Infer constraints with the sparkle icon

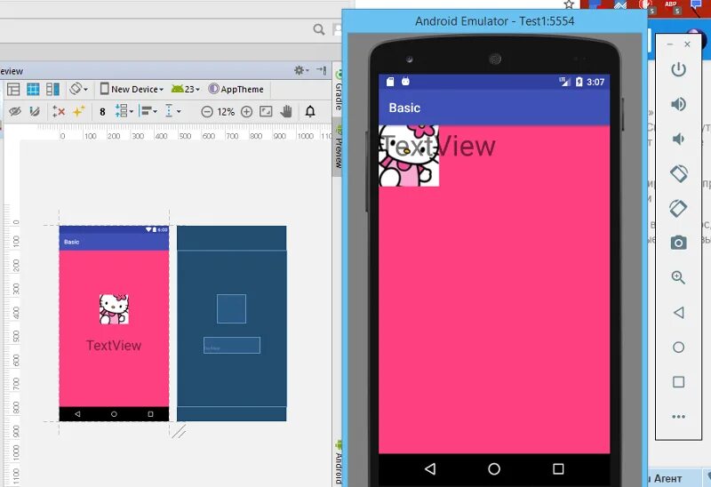pos(78,111)
